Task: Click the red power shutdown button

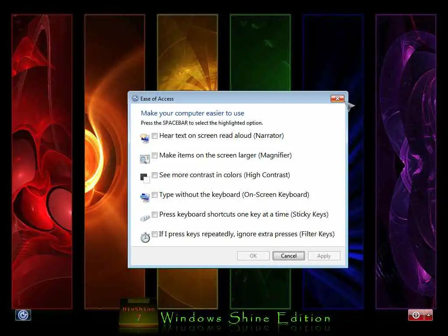Action: coord(416,315)
